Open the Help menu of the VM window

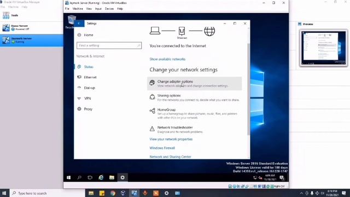(x=120, y=9)
